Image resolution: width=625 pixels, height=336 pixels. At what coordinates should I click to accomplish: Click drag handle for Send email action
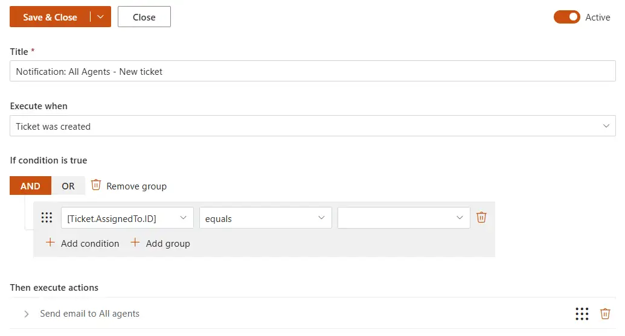[x=582, y=314]
